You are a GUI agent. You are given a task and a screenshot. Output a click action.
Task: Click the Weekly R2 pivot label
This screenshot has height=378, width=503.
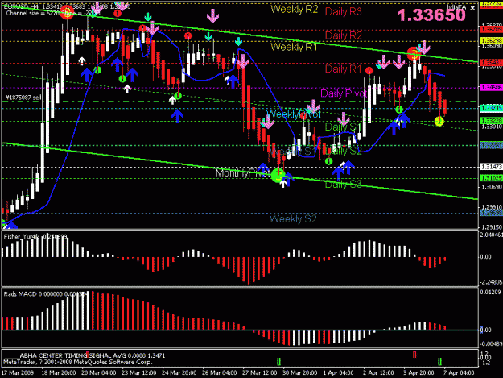294,10
